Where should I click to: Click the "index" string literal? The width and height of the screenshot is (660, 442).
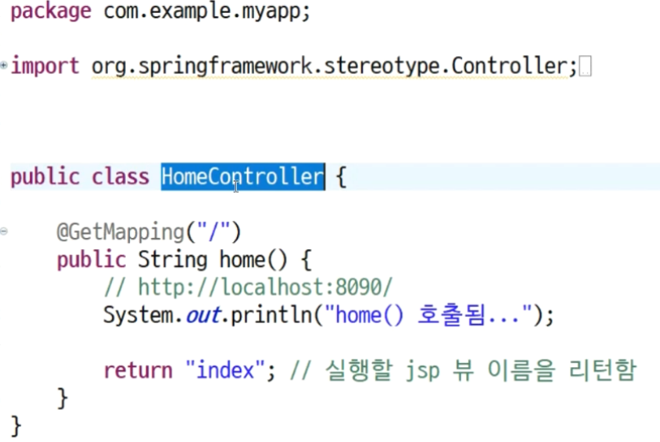tap(225, 370)
